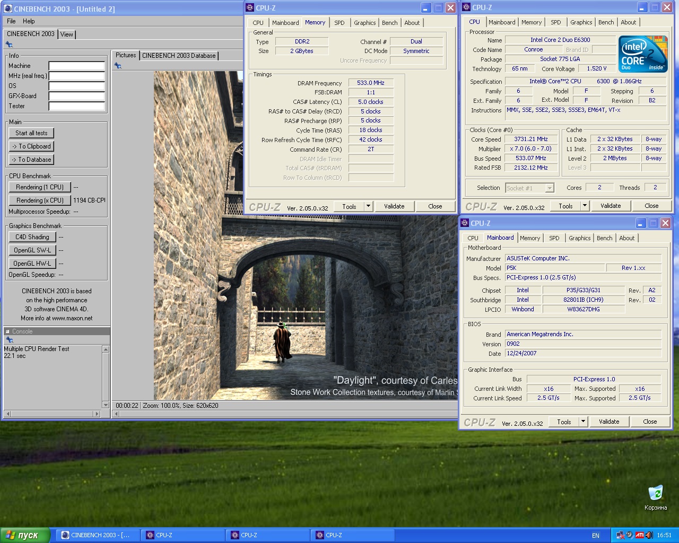Click the Multiple CPU Render Test console line
This screenshot has height=543, width=679.
point(37,349)
